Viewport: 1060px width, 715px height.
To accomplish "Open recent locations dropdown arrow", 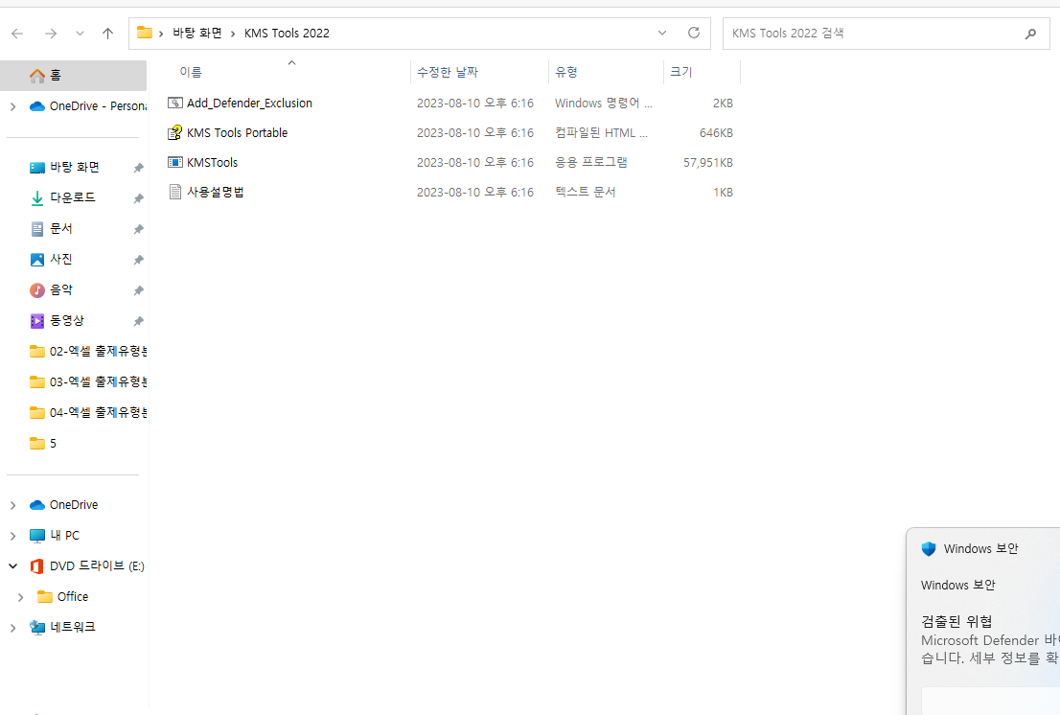I will coord(80,34).
